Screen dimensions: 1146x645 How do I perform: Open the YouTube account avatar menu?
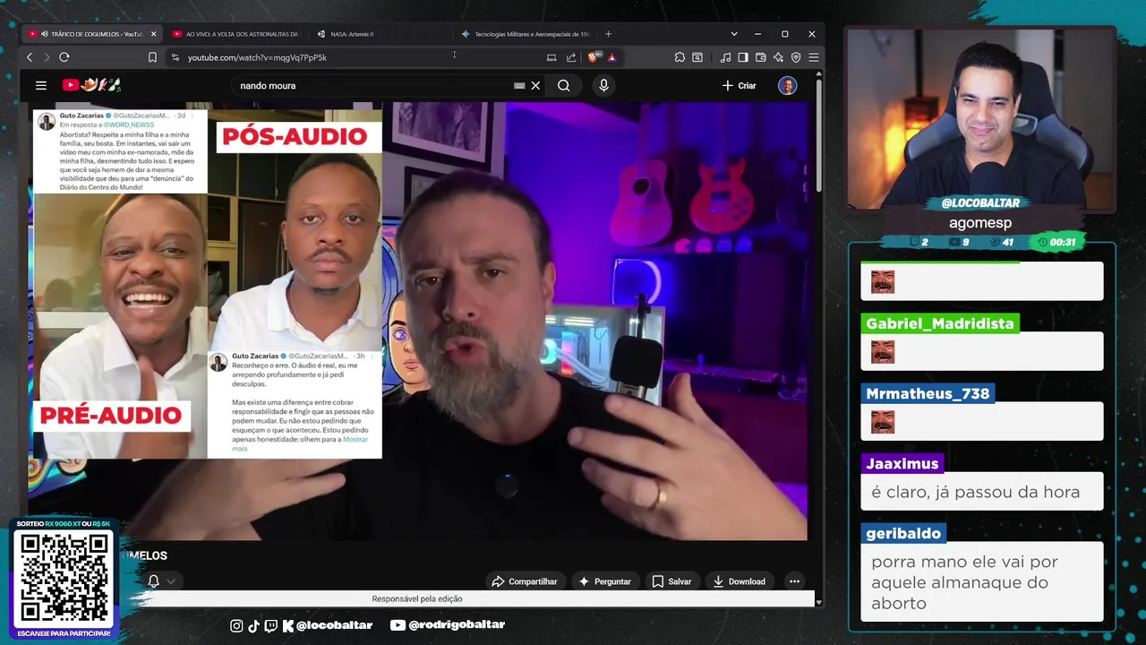pos(788,86)
